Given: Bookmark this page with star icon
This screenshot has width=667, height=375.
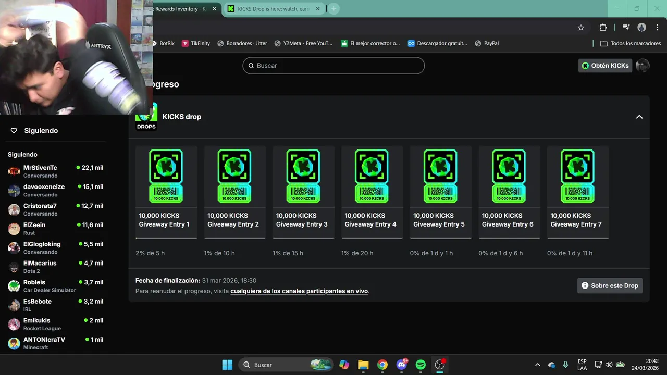Looking at the screenshot, I should pos(581,28).
